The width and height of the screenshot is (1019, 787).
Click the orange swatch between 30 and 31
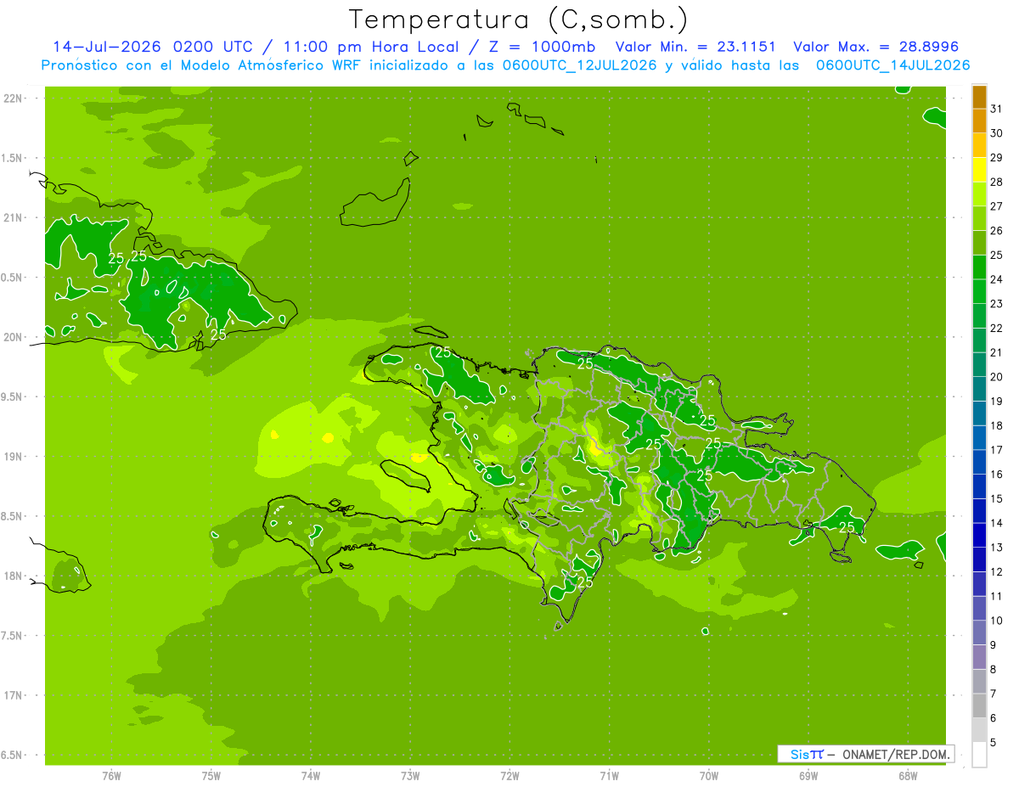[x=979, y=121]
